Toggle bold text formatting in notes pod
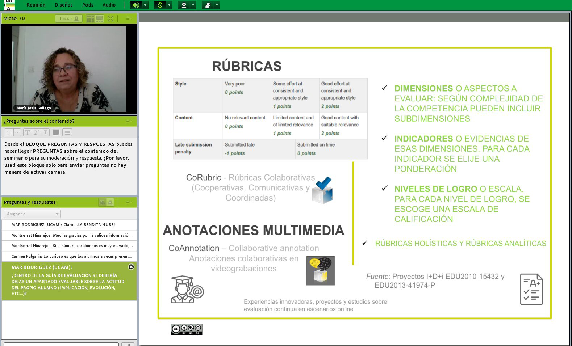The height and width of the screenshot is (346, 572). pos(28,132)
